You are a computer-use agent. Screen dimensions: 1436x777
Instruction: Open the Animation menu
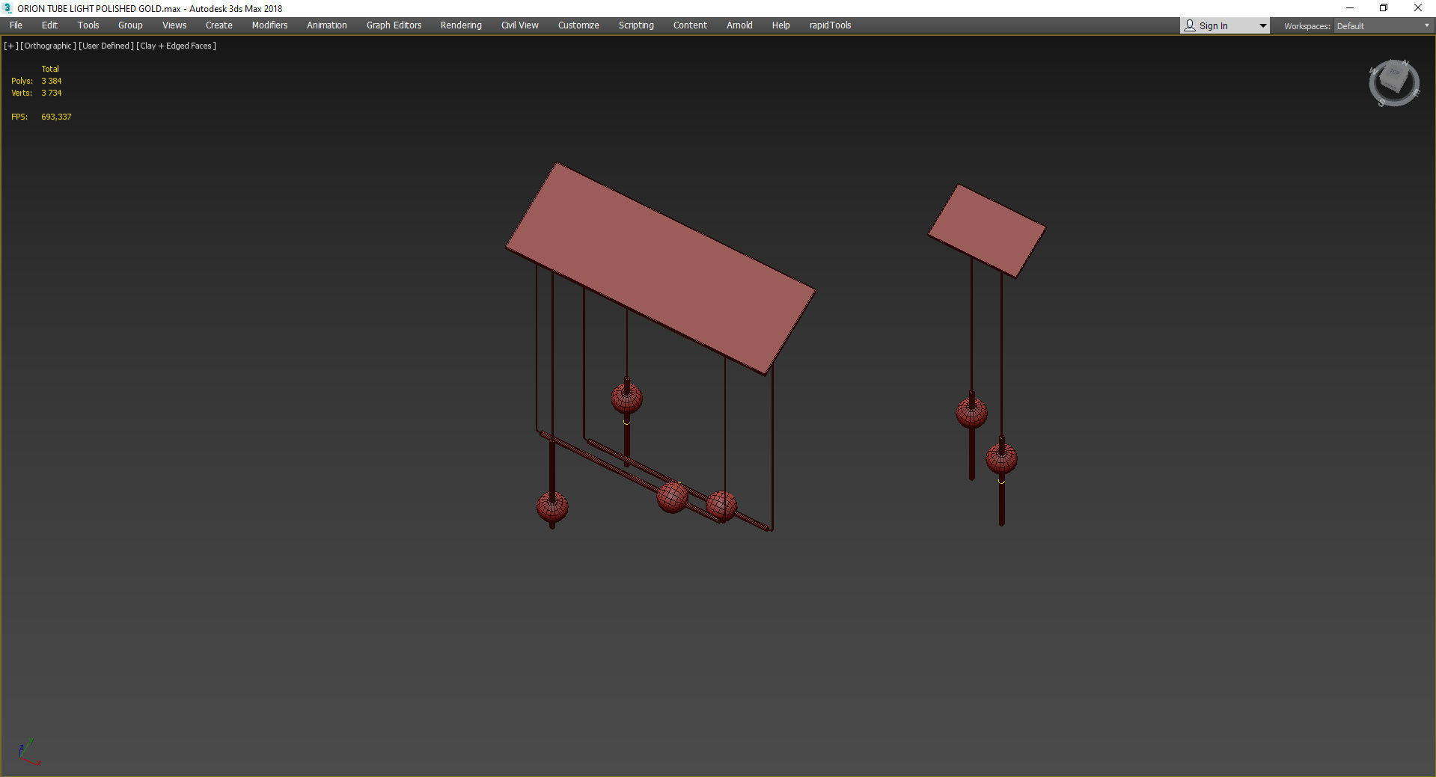[x=327, y=25]
